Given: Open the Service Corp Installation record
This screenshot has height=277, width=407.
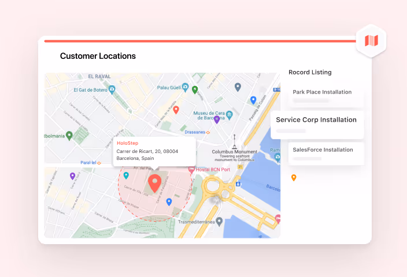Looking at the screenshot, I should tap(317, 125).
